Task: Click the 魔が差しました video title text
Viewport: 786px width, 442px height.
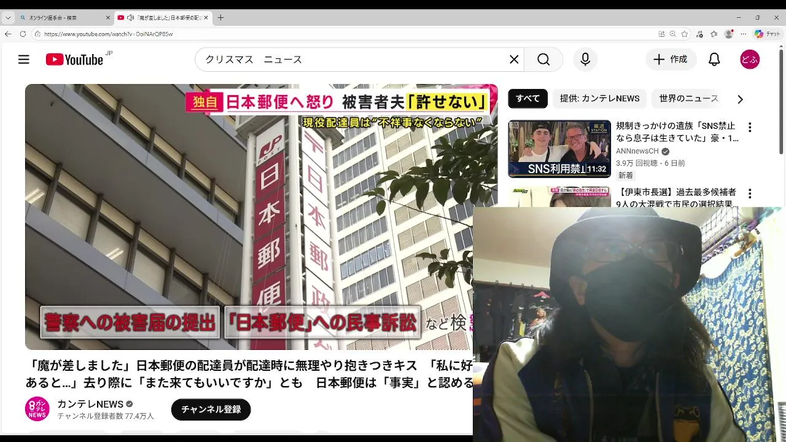Action: tap(249, 374)
